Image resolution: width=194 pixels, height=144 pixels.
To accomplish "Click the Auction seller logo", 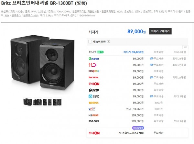I will click(x=94, y=78).
